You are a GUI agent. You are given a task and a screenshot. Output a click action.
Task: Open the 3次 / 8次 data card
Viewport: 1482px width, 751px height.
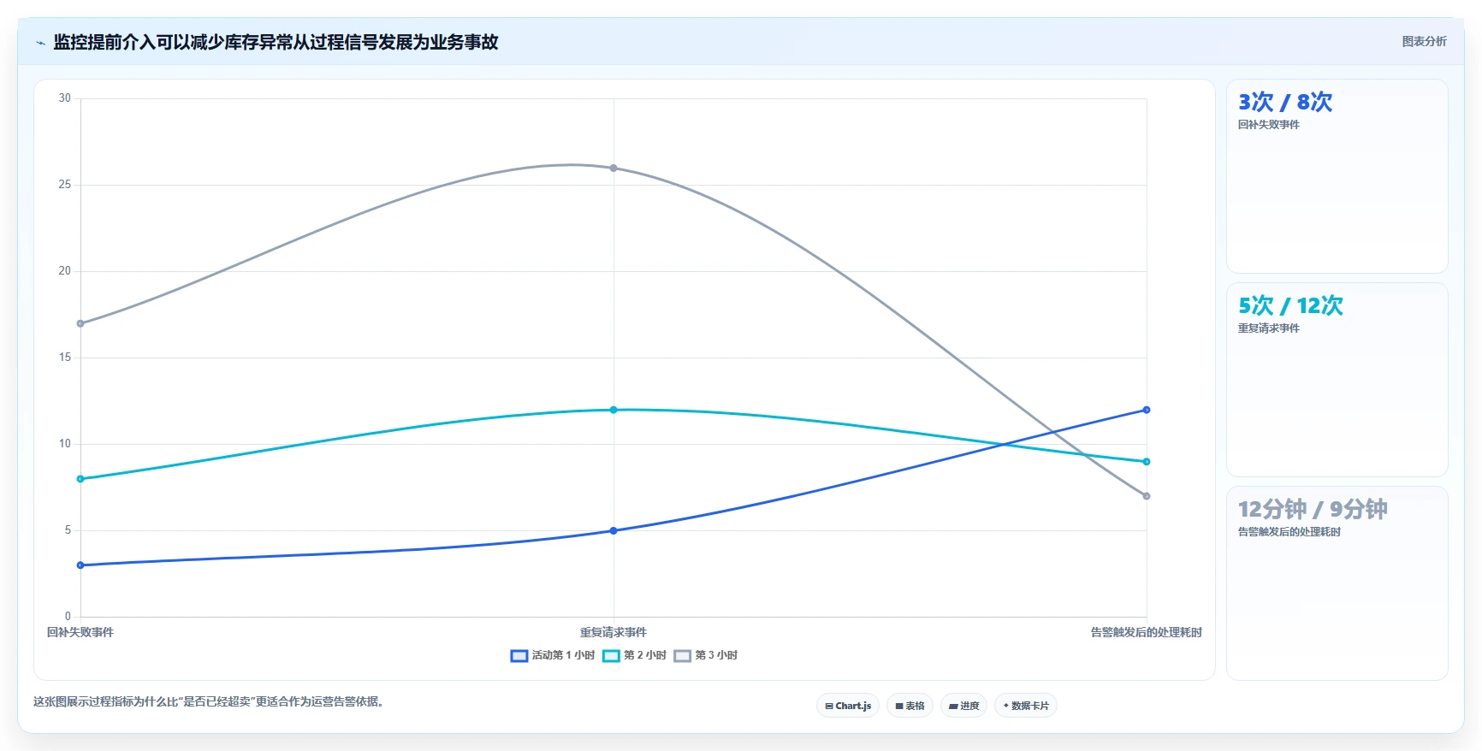click(1337, 176)
